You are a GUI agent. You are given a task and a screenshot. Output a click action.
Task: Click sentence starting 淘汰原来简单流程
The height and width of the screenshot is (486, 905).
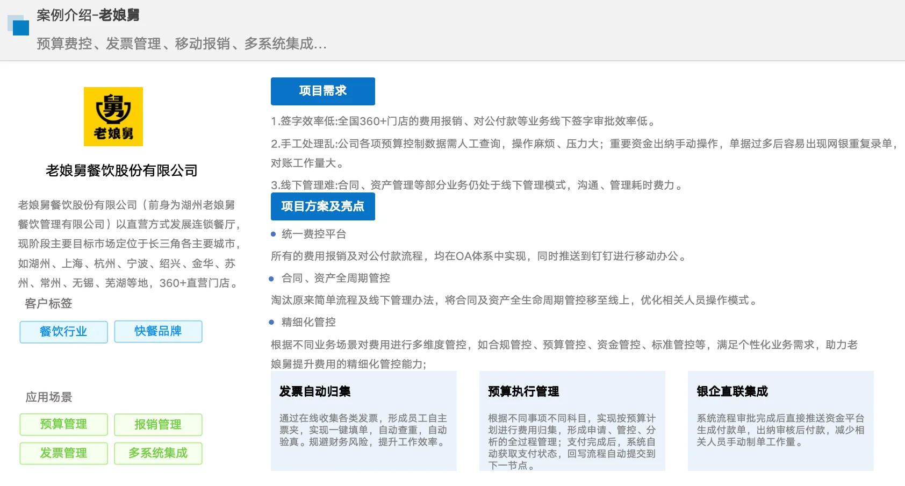coord(515,300)
